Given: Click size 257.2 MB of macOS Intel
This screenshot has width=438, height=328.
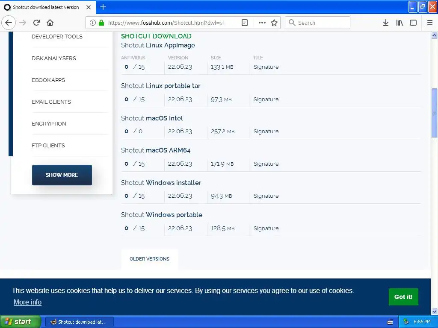Looking at the screenshot, I should click(222, 132).
